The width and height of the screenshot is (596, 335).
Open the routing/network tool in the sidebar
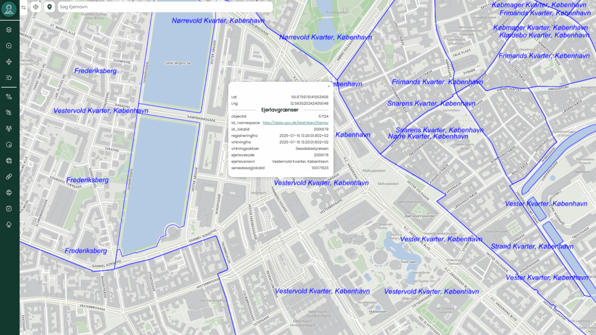9,61
